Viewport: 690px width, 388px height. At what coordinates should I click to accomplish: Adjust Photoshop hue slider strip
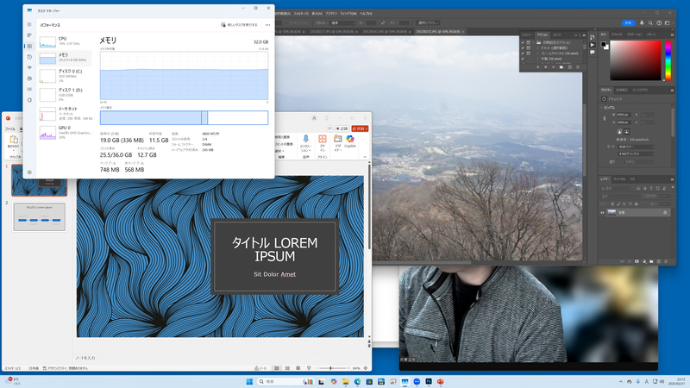[x=668, y=60]
